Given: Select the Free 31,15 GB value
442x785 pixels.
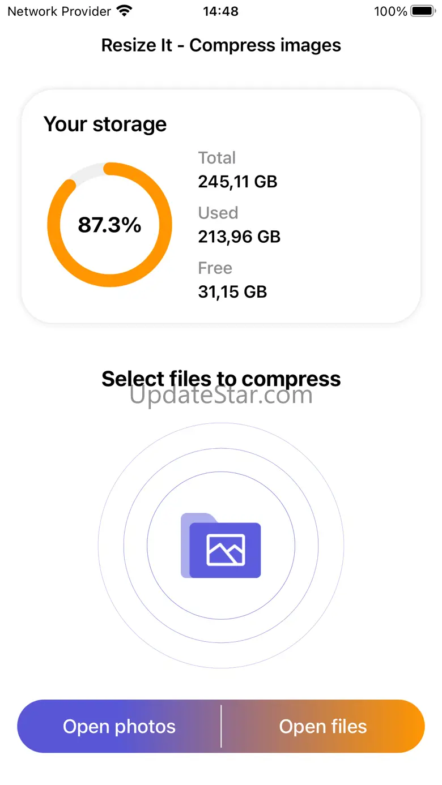Looking at the screenshot, I should (232, 291).
